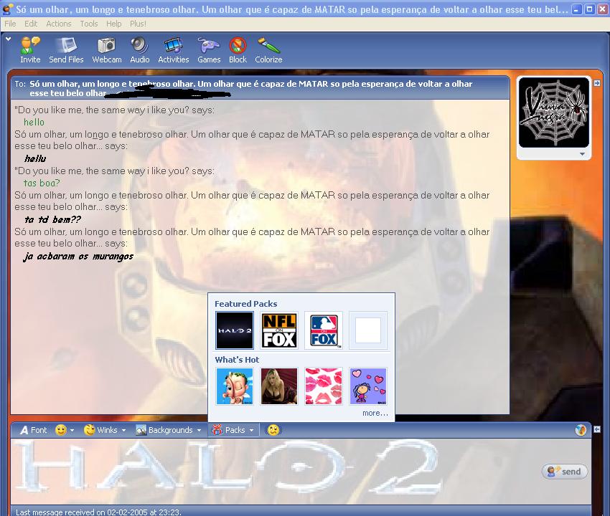Expand the Backgrounds dropdown arrow
The height and width of the screenshot is (516, 610).
[200, 431]
